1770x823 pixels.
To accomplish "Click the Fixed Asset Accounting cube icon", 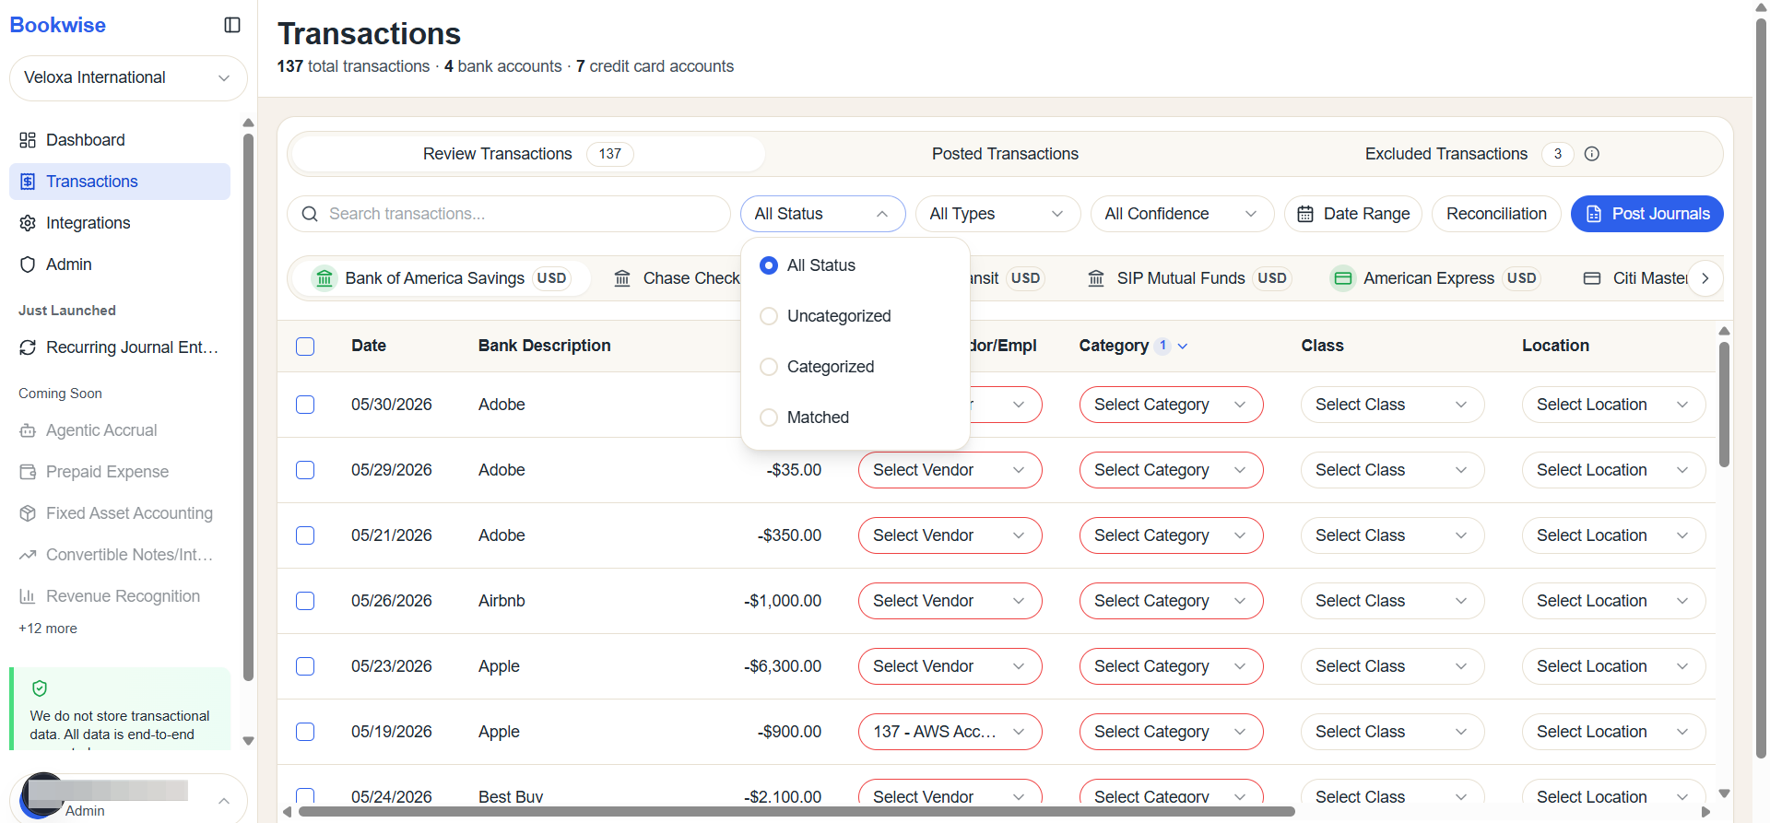I will tap(28, 513).
